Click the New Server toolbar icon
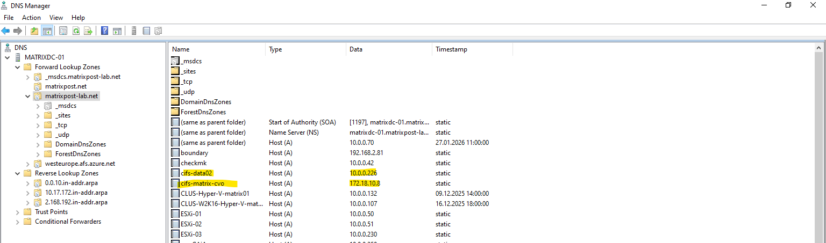826x243 pixels. tap(134, 31)
